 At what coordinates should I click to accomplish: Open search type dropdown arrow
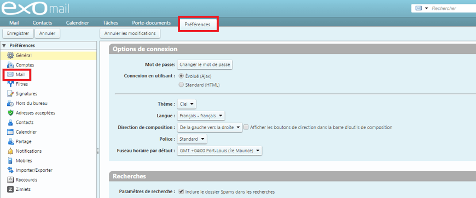[x=426, y=8]
